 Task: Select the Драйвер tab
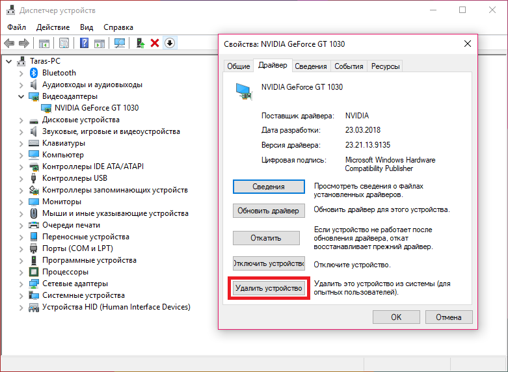(273, 65)
